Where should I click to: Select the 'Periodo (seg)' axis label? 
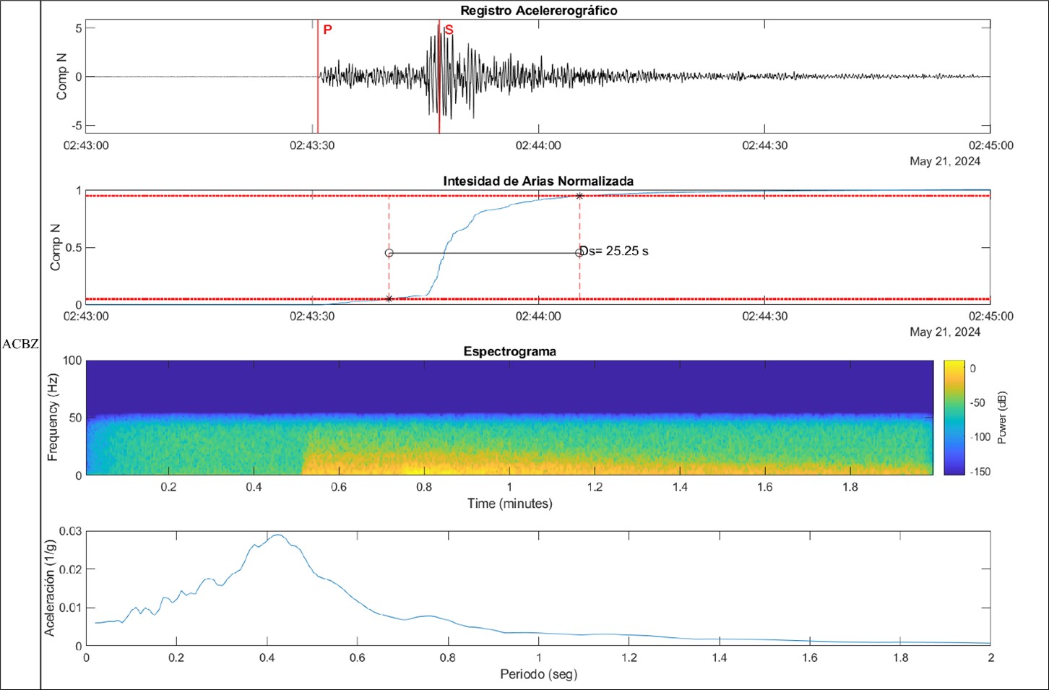pyautogui.click(x=538, y=675)
